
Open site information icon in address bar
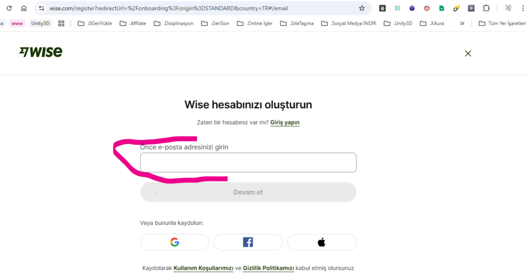pyautogui.click(x=42, y=8)
